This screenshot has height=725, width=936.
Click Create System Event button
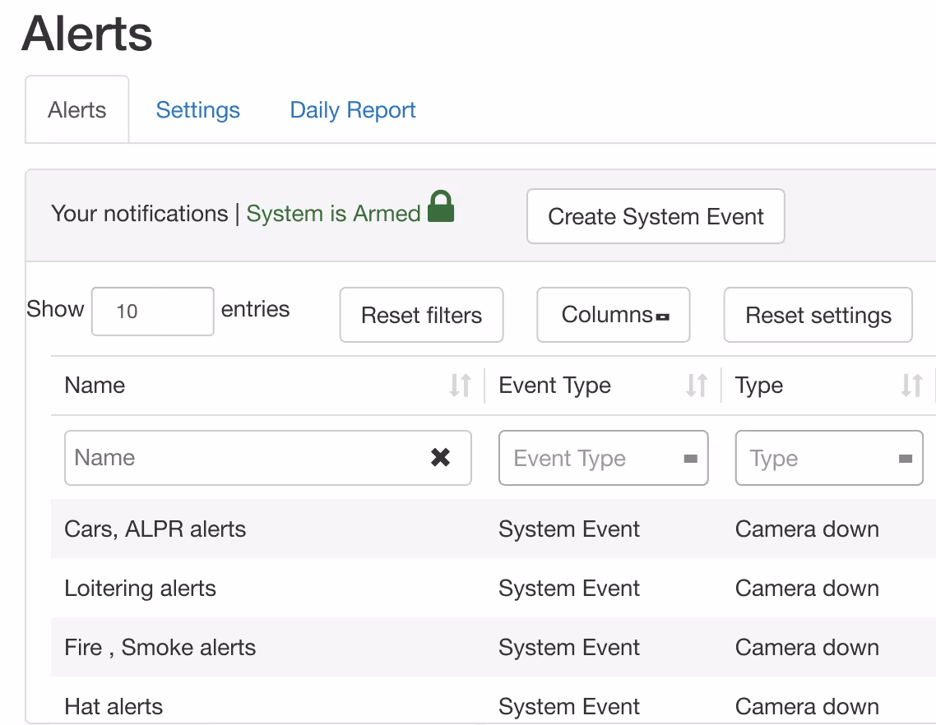pyautogui.click(x=656, y=217)
